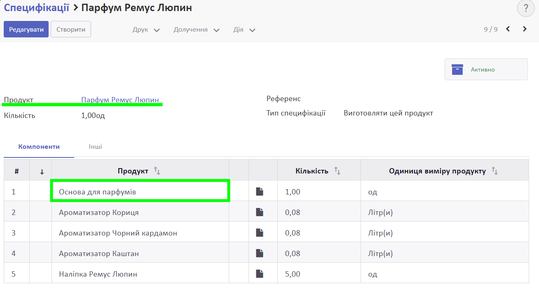Image resolution: width=539 pixels, height=298 pixels.
Task: Open the help question mark icon
Action: coord(526,8)
